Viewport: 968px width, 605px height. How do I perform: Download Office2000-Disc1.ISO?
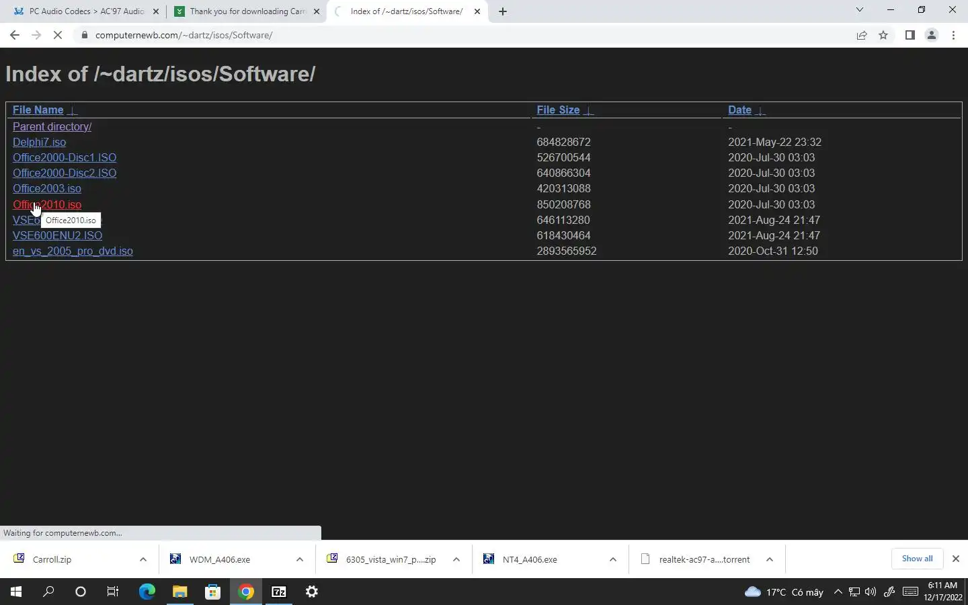(x=65, y=157)
